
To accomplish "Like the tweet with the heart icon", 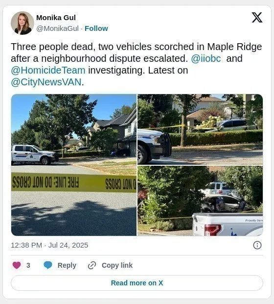I will click(x=17, y=265).
